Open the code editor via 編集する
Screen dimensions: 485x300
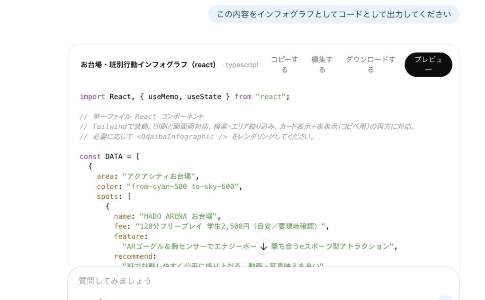point(322,64)
